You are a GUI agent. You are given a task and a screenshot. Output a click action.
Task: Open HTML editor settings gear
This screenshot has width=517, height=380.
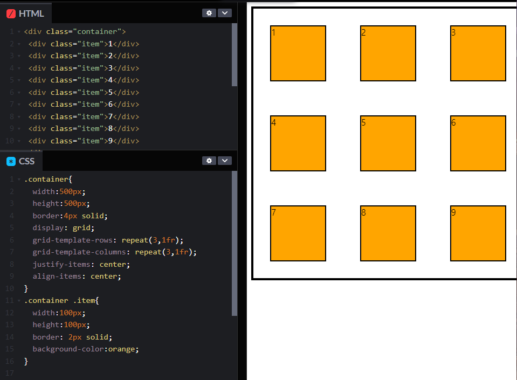[209, 13]
